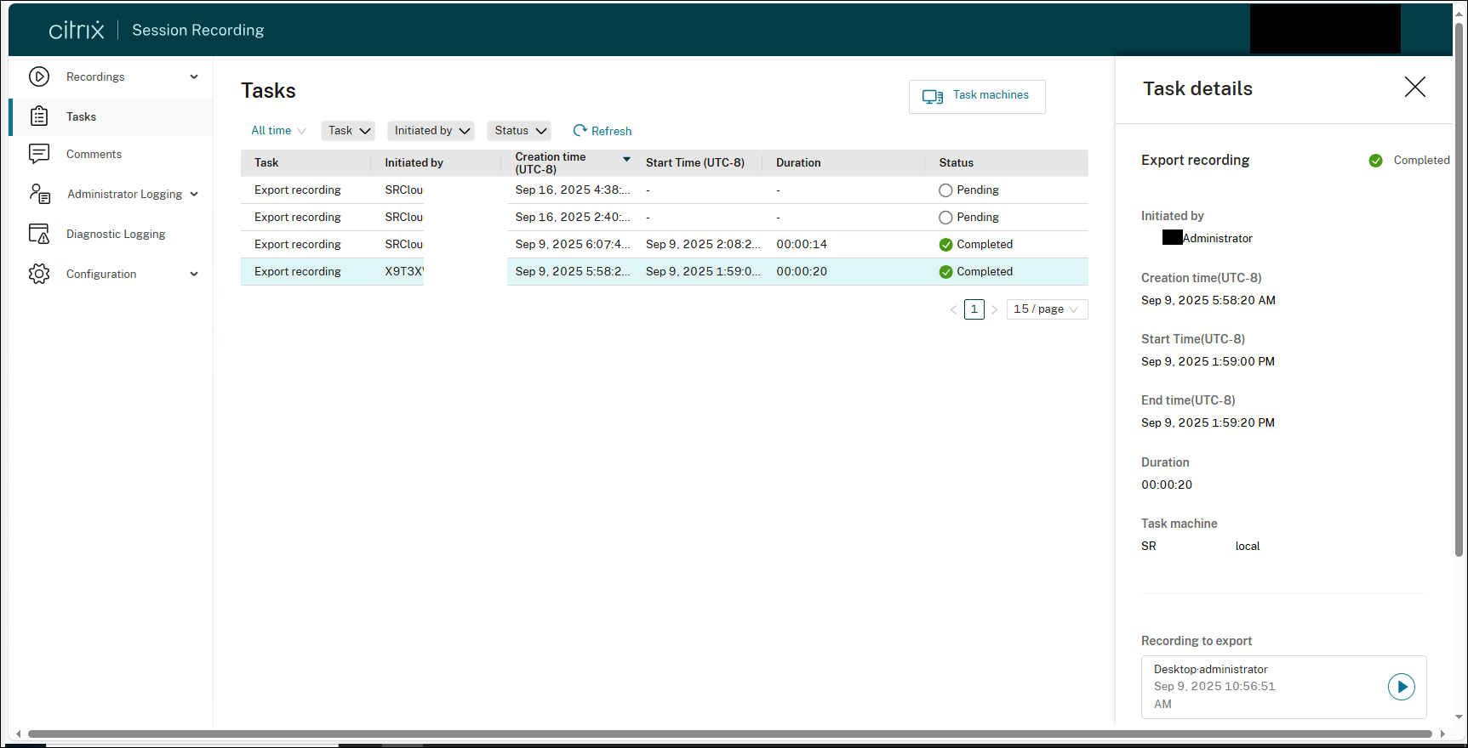Open the Task machines page
The height and width of the screenshot is (748, 1468).
(977, 96)
